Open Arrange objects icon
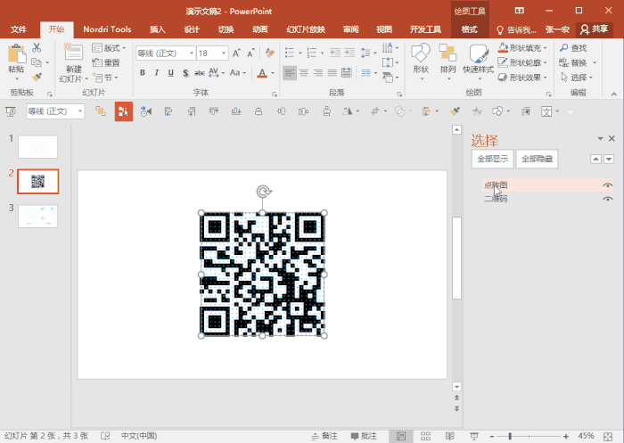The image size is (624, 443). (x=447, y=53)
